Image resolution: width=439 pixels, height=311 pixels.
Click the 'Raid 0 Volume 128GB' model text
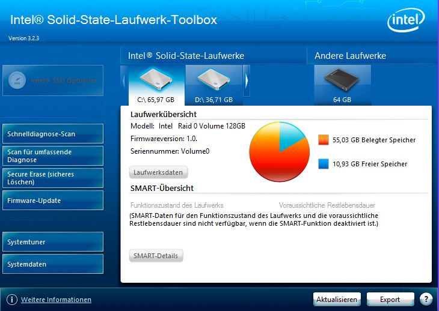pos(212,126)
